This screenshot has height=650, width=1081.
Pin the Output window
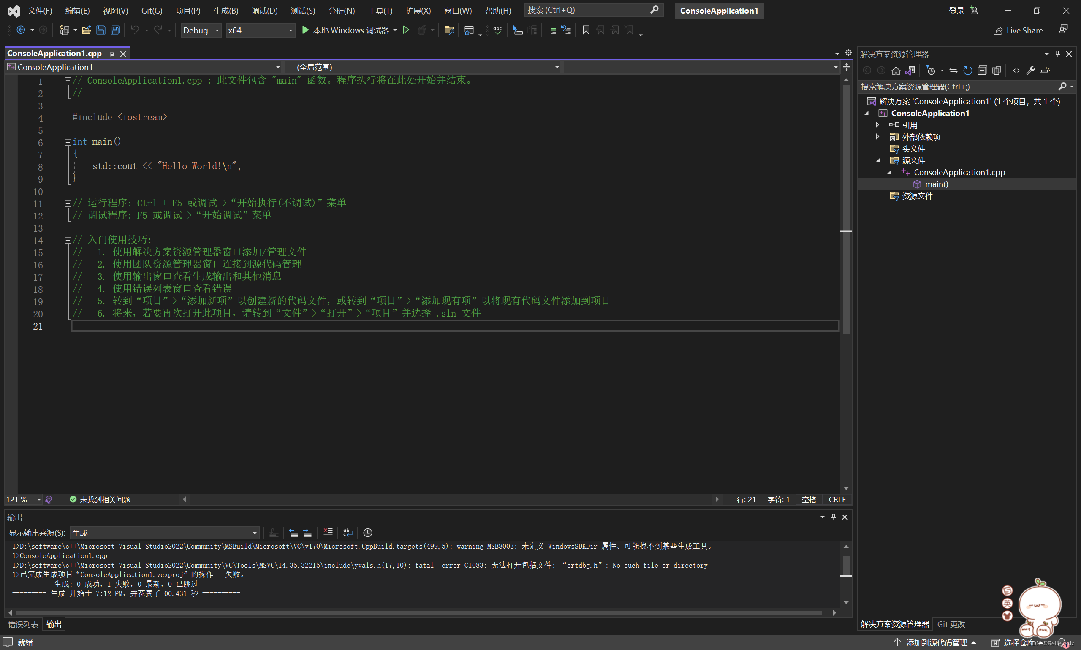point(834,517)
